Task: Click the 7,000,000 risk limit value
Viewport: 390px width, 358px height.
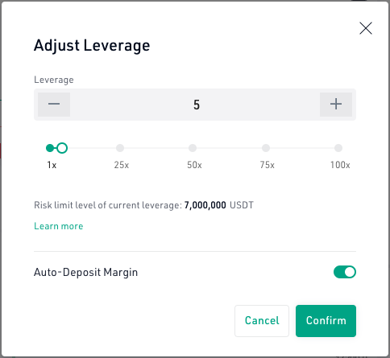Action: pos(205,205)
